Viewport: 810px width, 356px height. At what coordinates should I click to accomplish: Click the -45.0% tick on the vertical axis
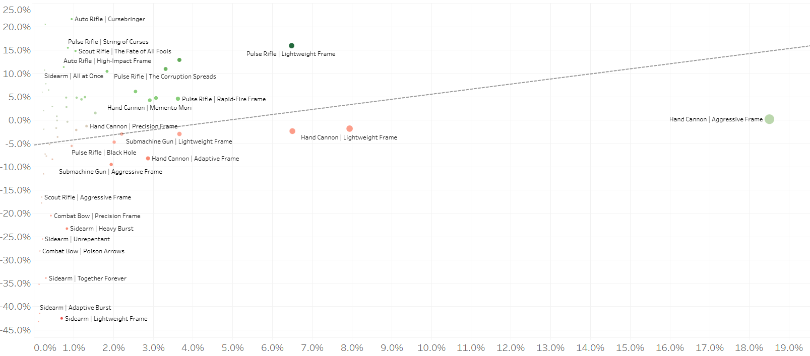16,330
